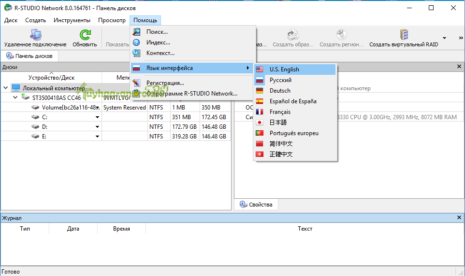Open the dropdown arrow on D: row

(97, 127)
